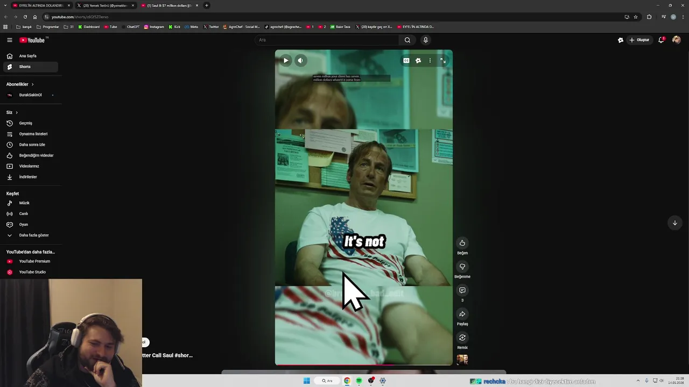This screenshot has width=689, height=387.
Task: Open a new browser tab
Action: click(x=207, y=5)
